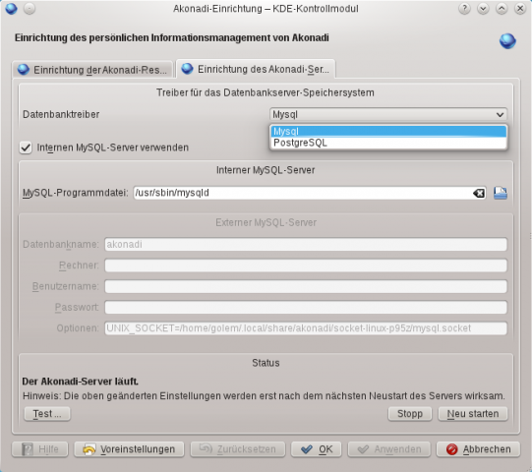
Task: Click the Rechner input field
Action: pyautogui.click(x=306, y=265)
